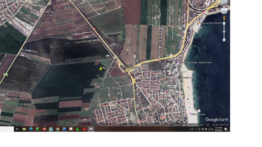Click the pink Balneo Spa Steaua de Mare marker

point(178,62)
